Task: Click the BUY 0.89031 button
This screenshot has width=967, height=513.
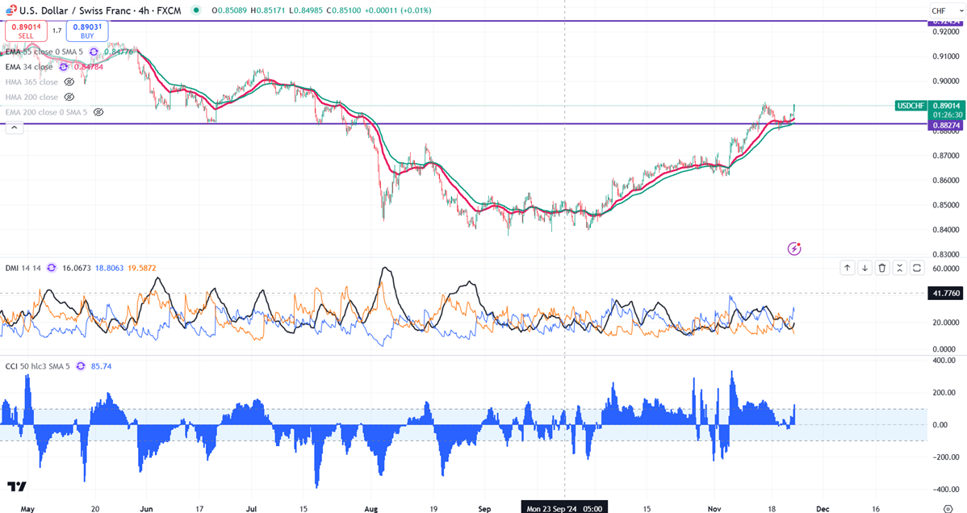Action: pyautogui.click(x=87, y=31)
